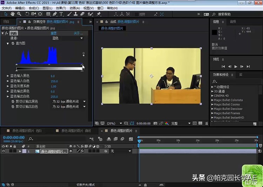Select the Pen tool
The width and height of the screenshot is (263, 187).
pos(55,14)
